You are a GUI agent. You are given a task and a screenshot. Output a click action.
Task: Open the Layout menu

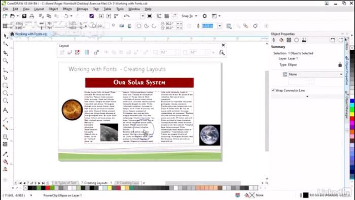(39, 9)
